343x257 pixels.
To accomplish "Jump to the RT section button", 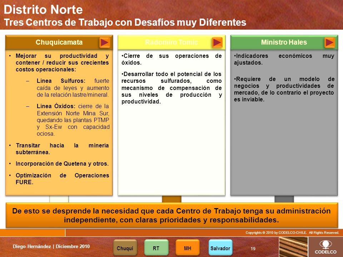I will (x=156, y=248).
